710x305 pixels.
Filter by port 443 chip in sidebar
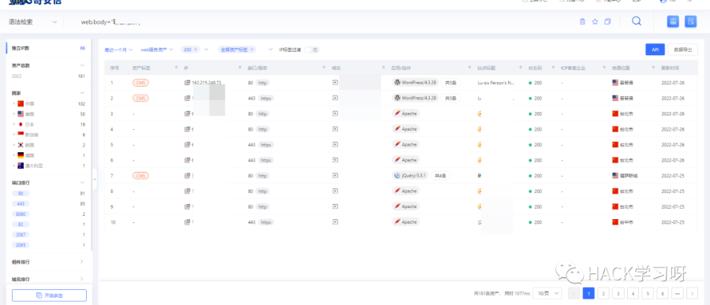click(x=21, y=203)
